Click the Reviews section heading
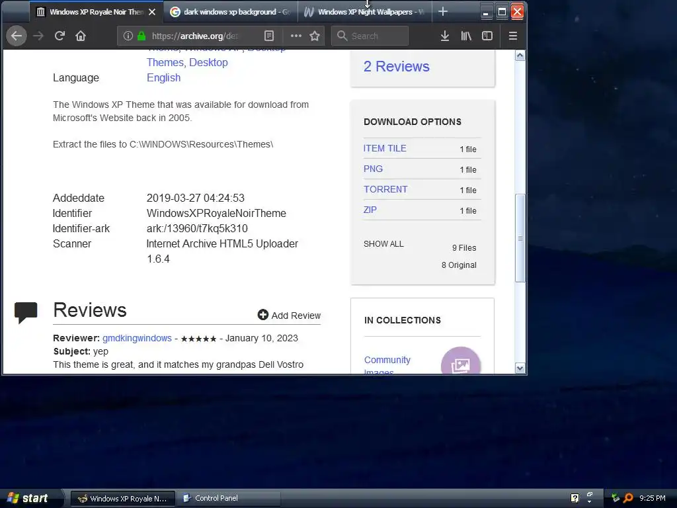The width and height of the screenshot is (677, 508). [90, 310]
